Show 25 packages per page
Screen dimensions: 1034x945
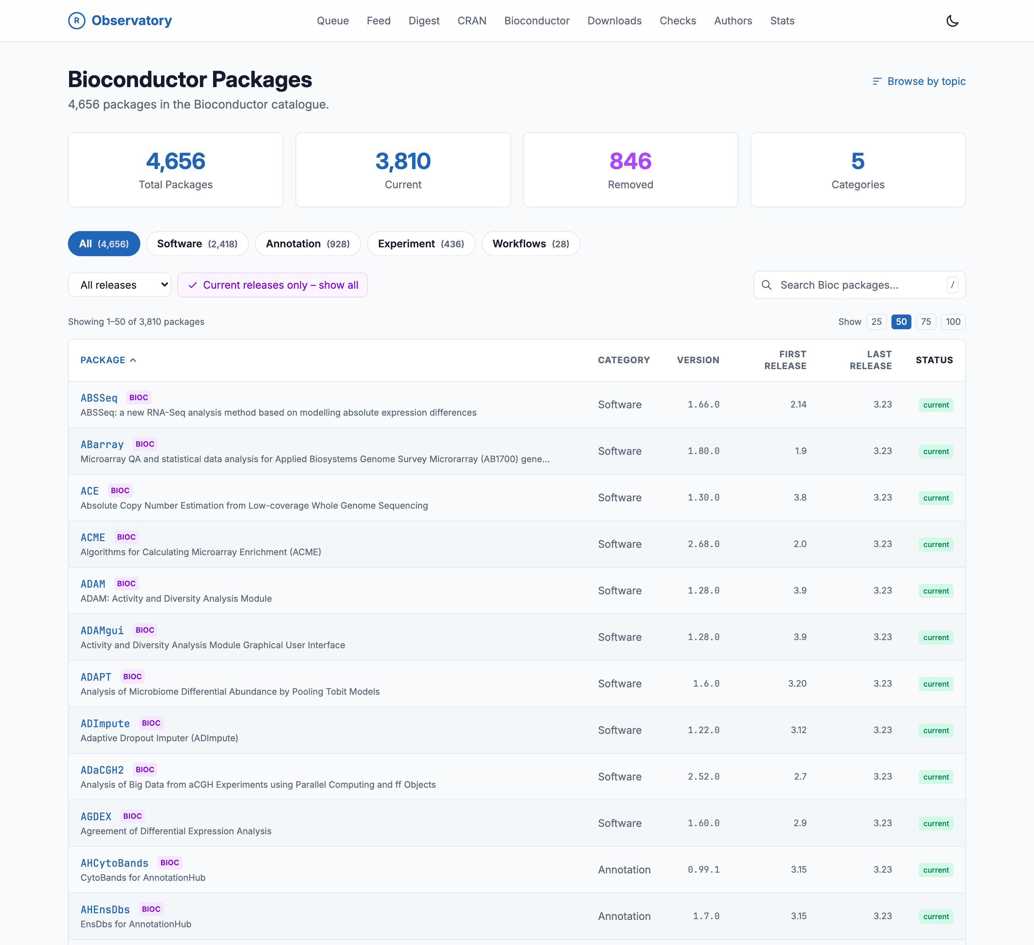pos(877,322)
